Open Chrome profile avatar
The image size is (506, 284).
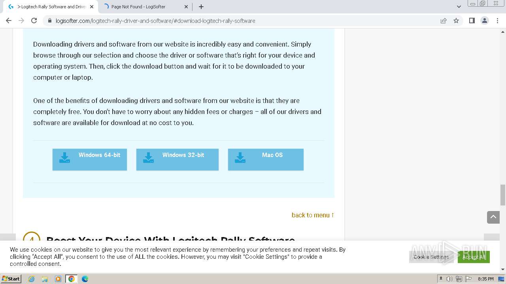click(485, 21)
